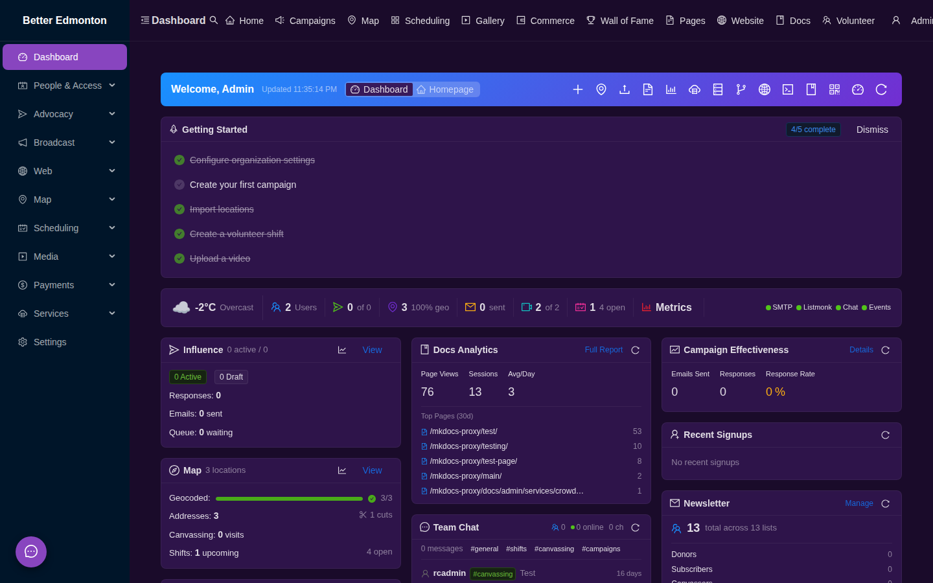The image size is (933, 583).
Task: Open Details link in Campaign Effectiveness
Action: pyautogui.click(x=861, y=350)
